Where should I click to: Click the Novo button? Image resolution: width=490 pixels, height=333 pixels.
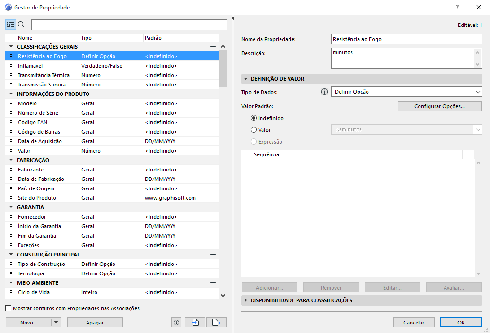pos(29,323)
